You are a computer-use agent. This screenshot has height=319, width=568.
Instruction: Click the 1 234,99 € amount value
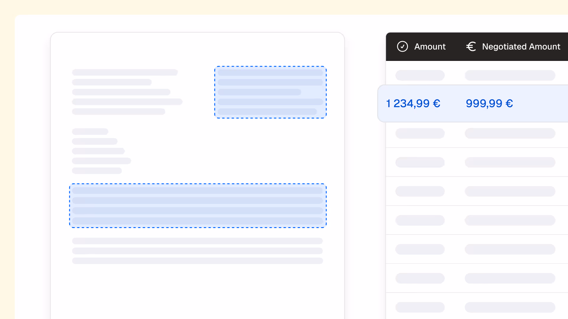(x=413, y=103)
